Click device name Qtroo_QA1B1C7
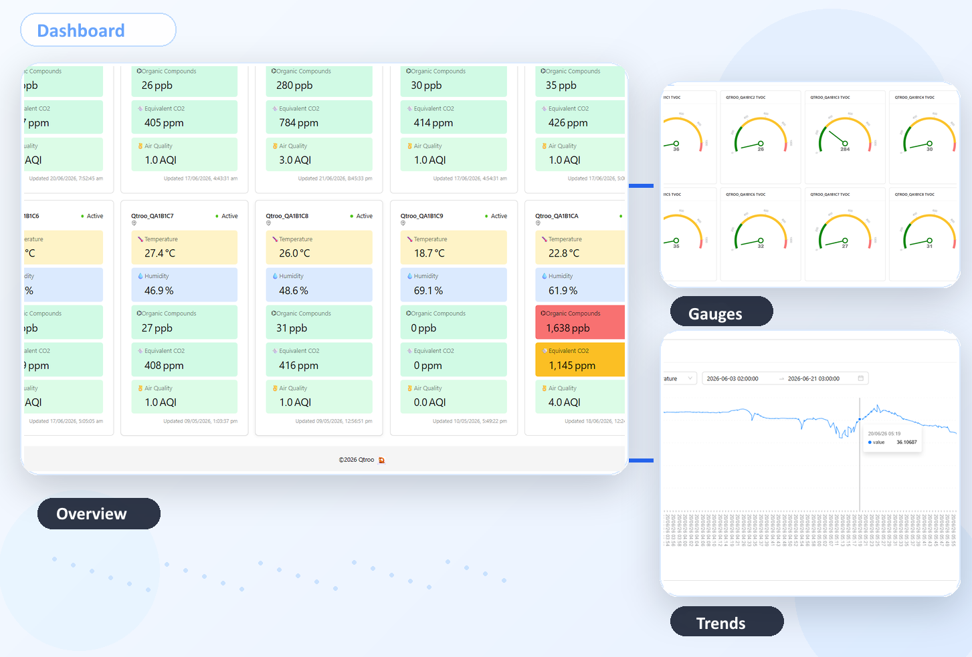 [153, 216]
